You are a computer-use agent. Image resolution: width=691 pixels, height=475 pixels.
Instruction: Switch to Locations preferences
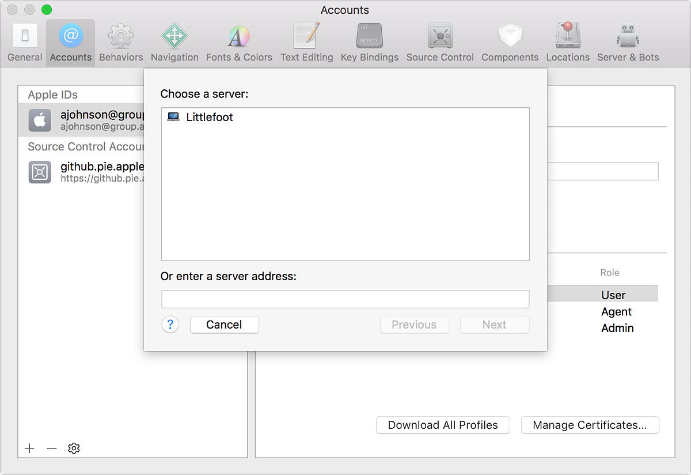(x=568, y=43)
